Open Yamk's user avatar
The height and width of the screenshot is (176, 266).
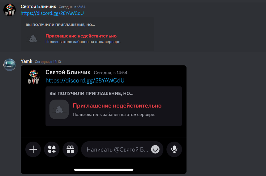[x=10, y=65]
